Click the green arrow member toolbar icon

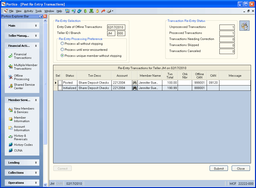tap(73, 11)
